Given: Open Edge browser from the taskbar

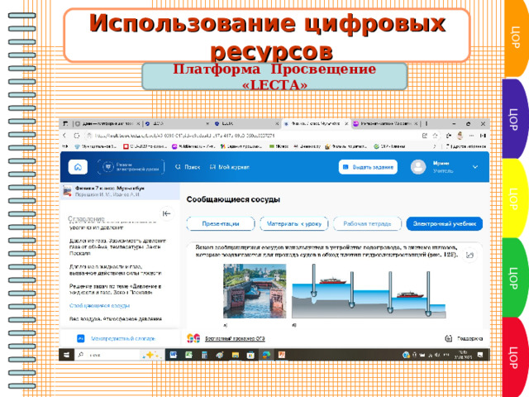Looking at the screenshot, I should [x=266, y=355].
